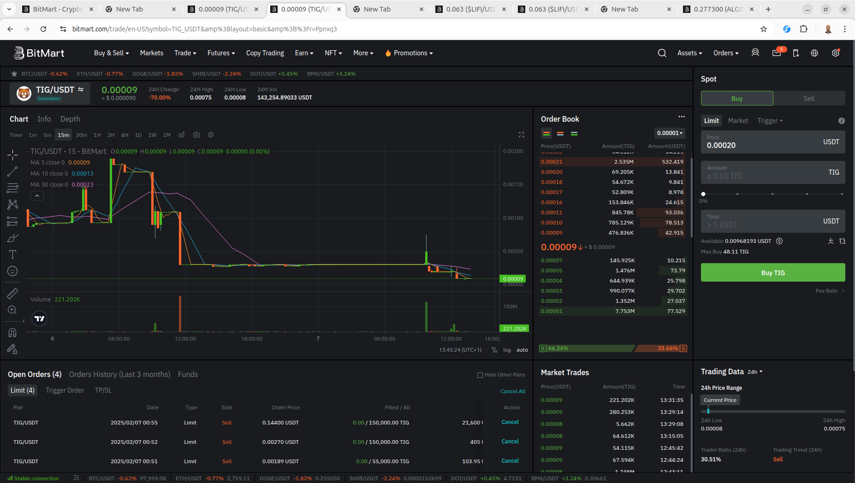Select the patterns drawing tool
This screenshot has height=483, width=855.
[x=12, y=205]
